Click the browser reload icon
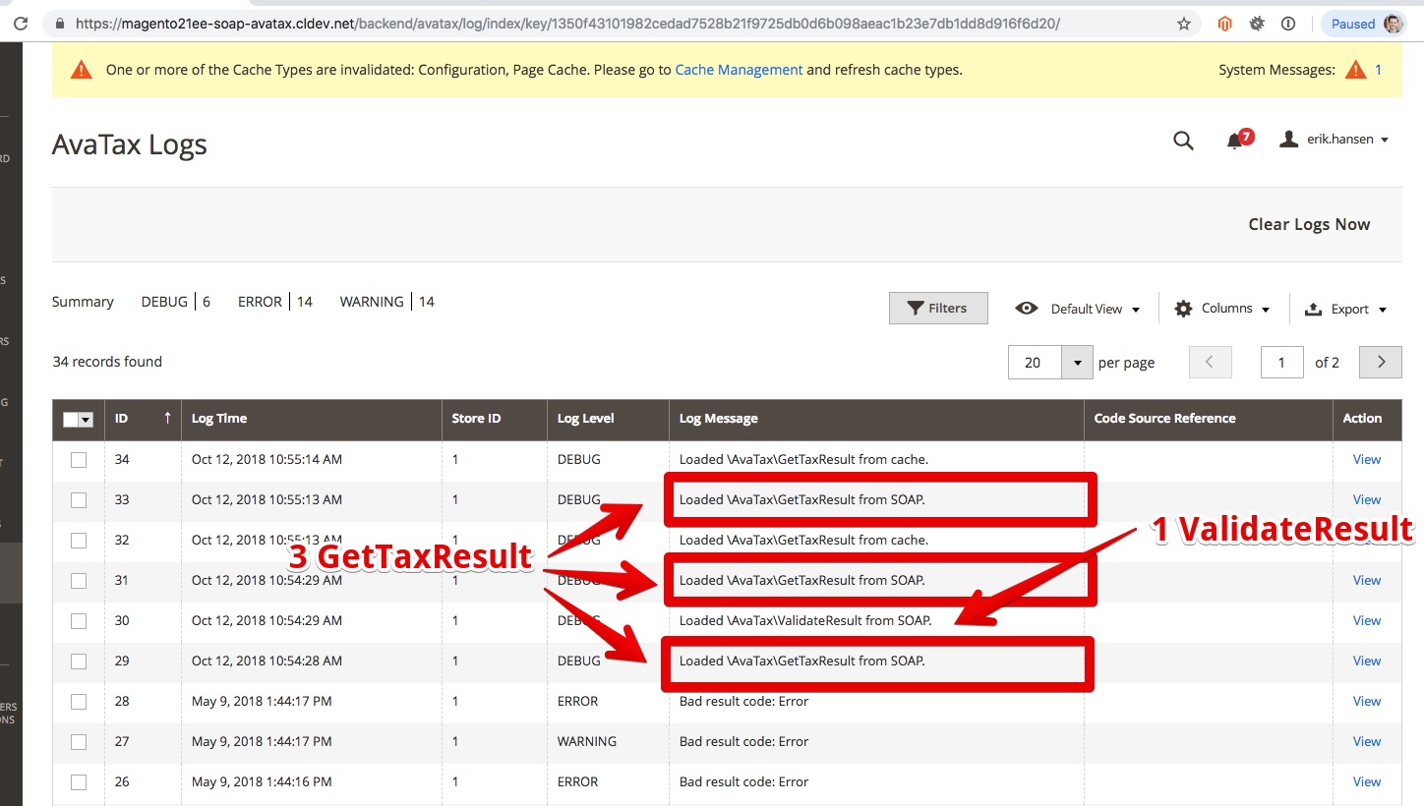 (x=20, y=24)
